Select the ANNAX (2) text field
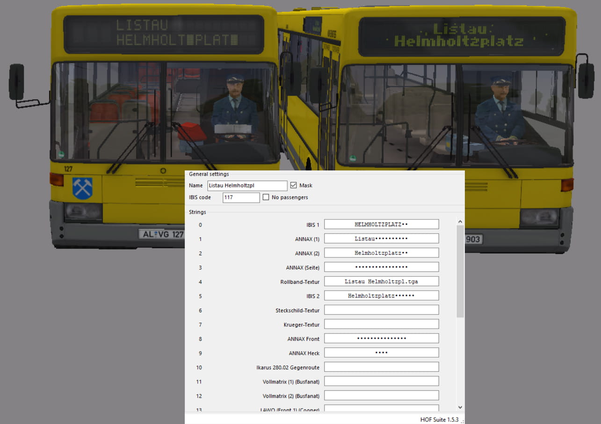The height and width of the screenshot is (424, 601). click(x=381, y=253)
